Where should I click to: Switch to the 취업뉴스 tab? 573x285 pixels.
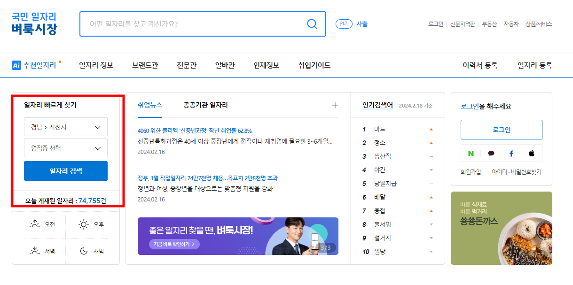[150, 105]
